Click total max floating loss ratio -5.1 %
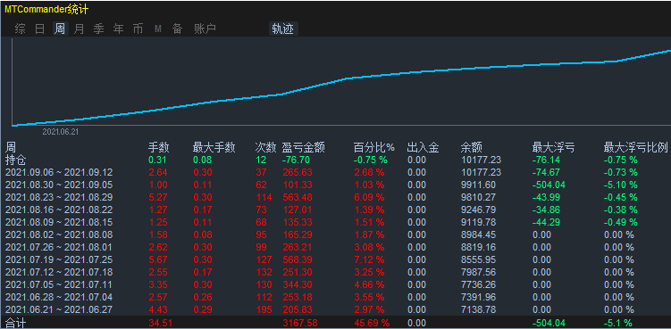Viewport: 671px width, 329px height. [618, 323]
